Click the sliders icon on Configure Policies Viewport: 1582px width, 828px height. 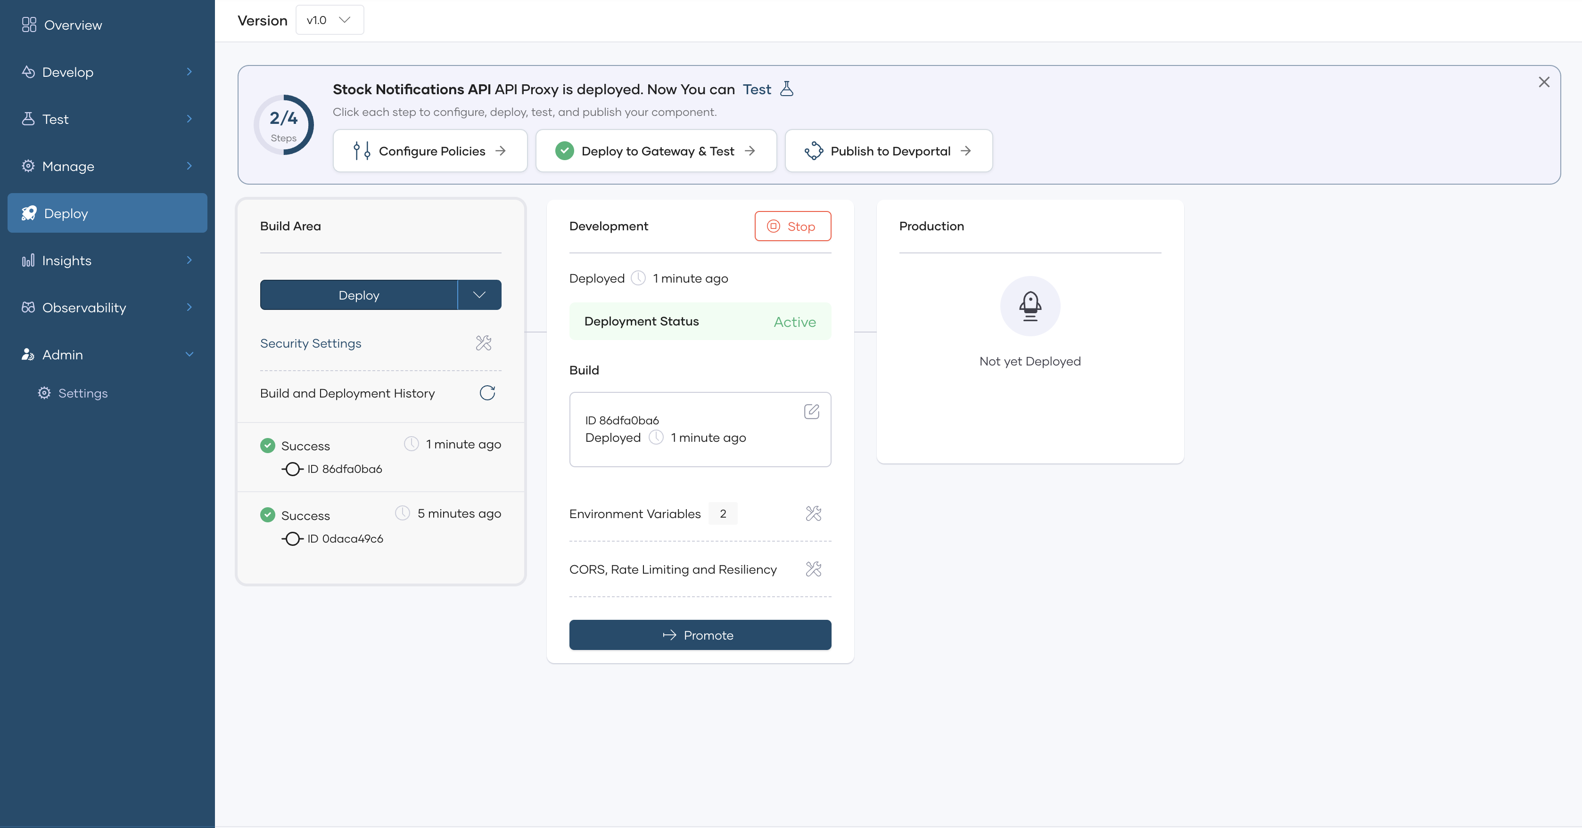362,151
